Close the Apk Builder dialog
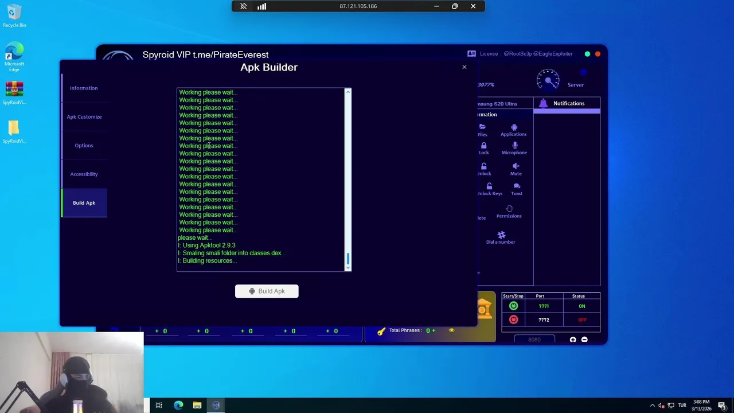734x413 pixels. (x=464, y=67)
